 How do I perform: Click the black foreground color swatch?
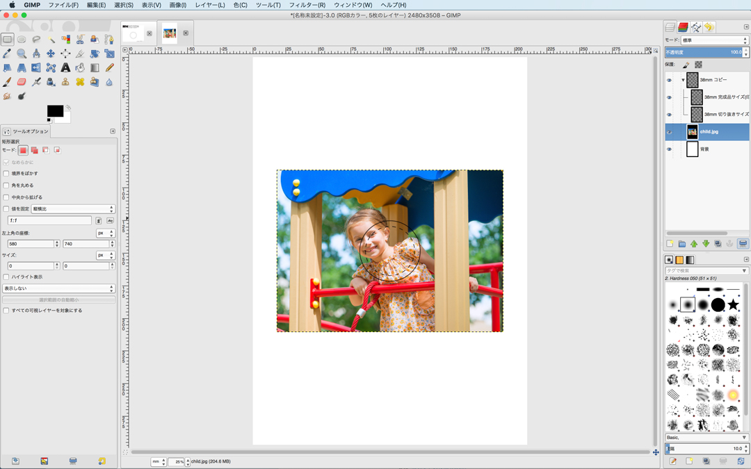(54, 111)
